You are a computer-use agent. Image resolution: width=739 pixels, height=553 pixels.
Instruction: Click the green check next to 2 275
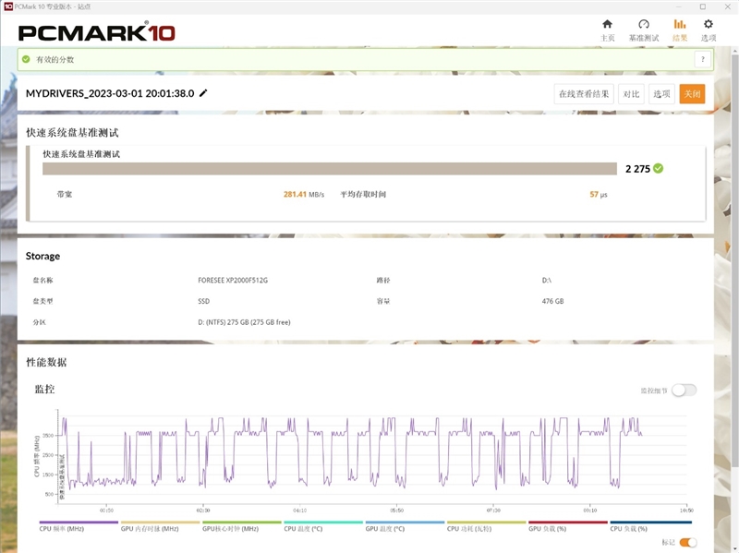(x=659, y=168)
